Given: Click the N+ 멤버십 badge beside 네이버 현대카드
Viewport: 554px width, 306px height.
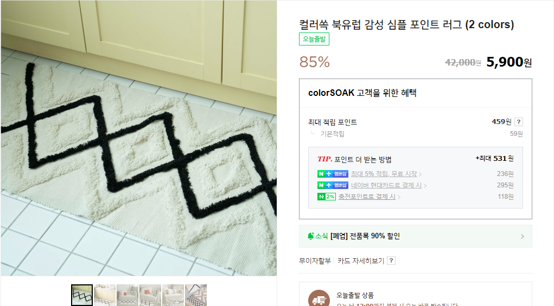Looking at the screenshot, I should coord(333,185).
